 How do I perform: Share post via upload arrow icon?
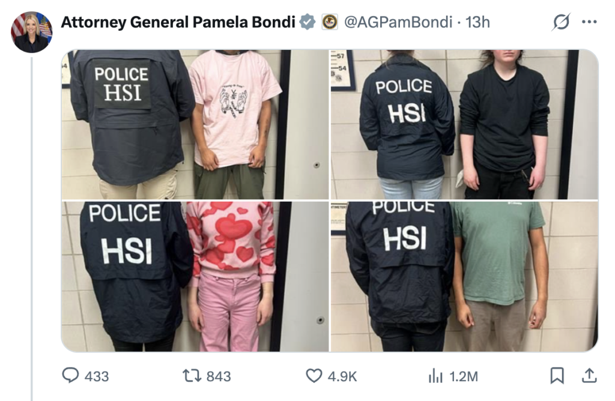[589, 376]
